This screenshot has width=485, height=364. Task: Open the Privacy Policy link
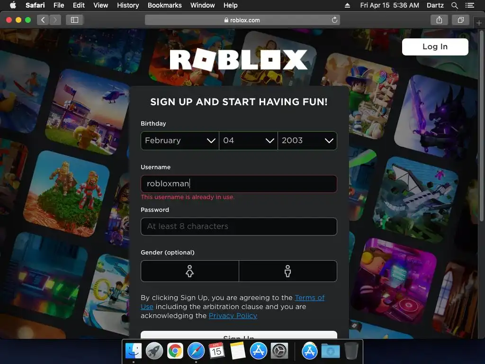[x=233, y=316]
